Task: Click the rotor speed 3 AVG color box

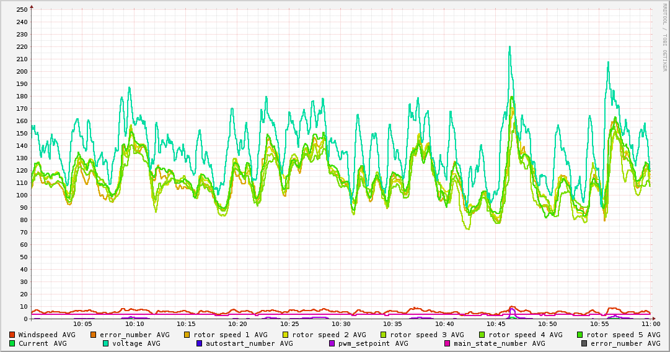Action: (384, 335)
